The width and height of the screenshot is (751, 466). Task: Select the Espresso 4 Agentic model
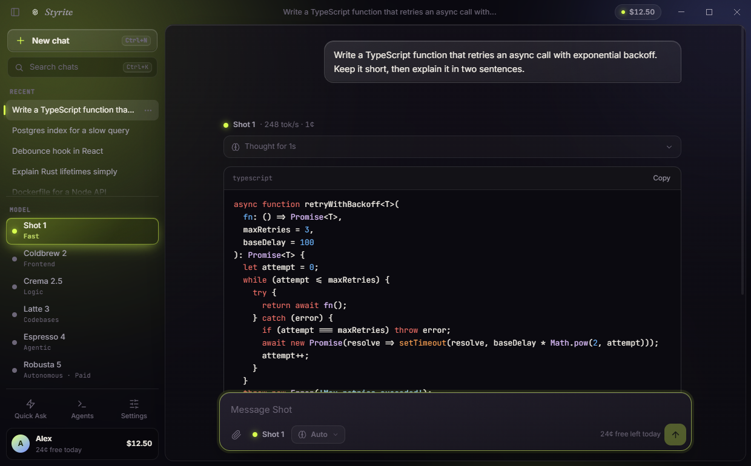[82, 342]
